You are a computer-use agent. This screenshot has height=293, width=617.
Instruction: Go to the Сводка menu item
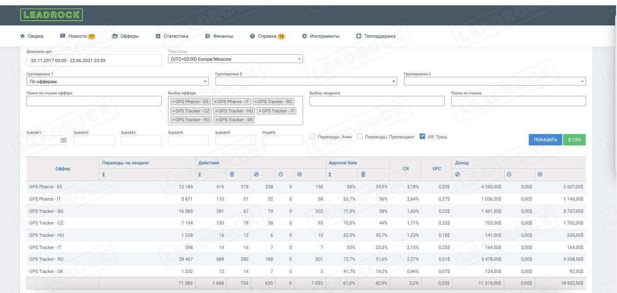click(x=32, y=36)
